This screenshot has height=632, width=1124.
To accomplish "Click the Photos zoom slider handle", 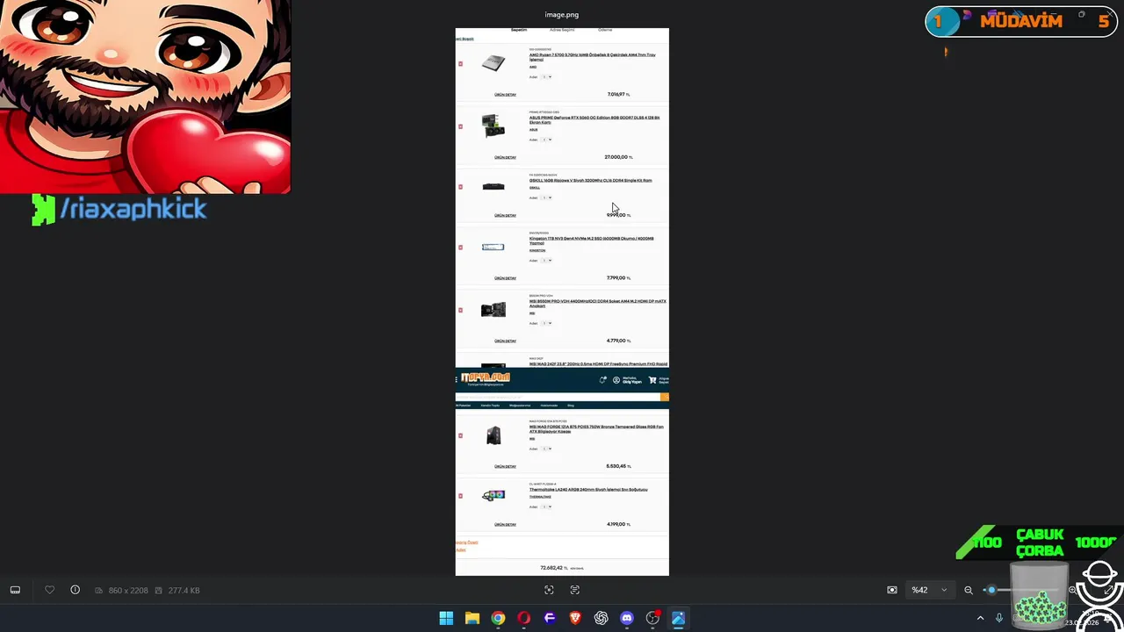I will (991, 590).
